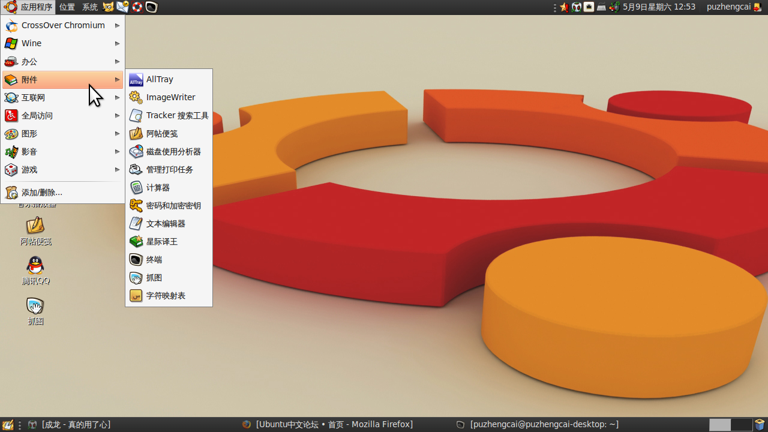This screenshot has height=432, width=768.
Task: Open 管理打印任务
Action: click(169, 169)
